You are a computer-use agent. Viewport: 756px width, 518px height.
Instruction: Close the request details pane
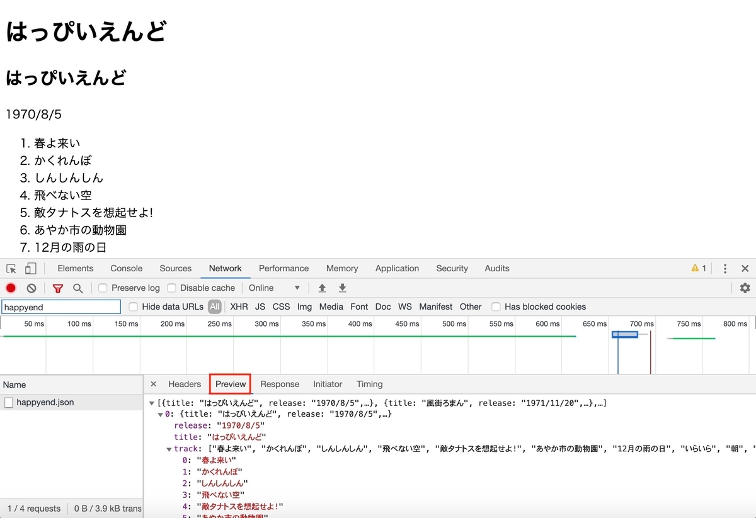(x=153, y=384)
